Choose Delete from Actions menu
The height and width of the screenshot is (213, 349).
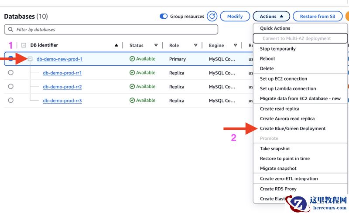point(267,68)
